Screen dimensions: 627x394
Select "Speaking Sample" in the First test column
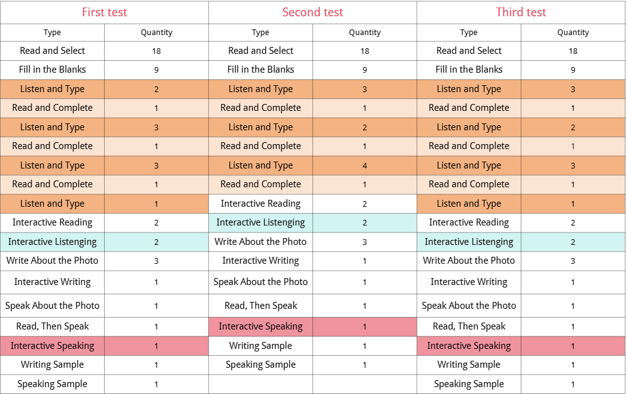point(53,384)
